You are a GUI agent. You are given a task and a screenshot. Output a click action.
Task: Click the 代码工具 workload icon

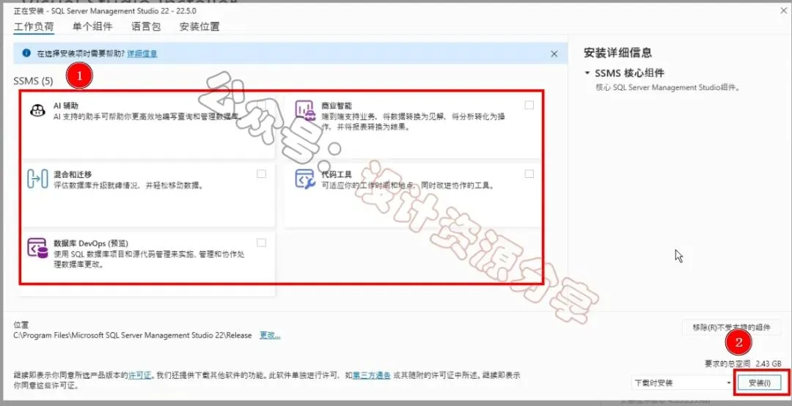tap(305, 179)
